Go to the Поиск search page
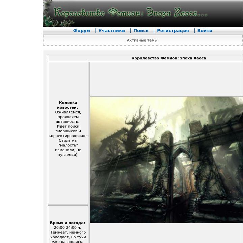 [141, 31]
